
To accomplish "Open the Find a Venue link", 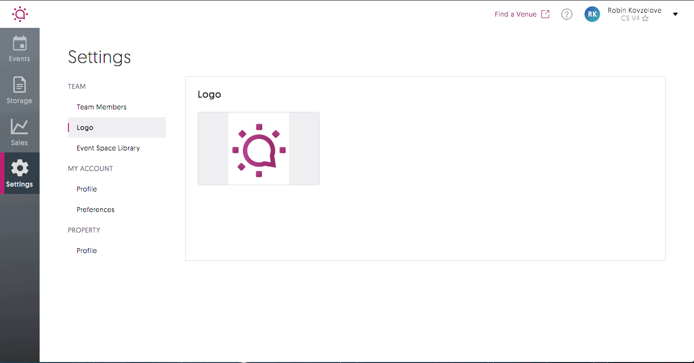I will pyautogui.click(x=515, y=14).
